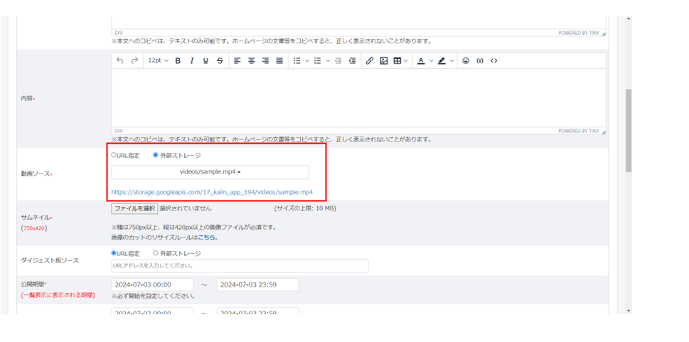Viewport: 689px width, 342px height.
Task: Open the text color picker arrow
Action: pos(431,61)
